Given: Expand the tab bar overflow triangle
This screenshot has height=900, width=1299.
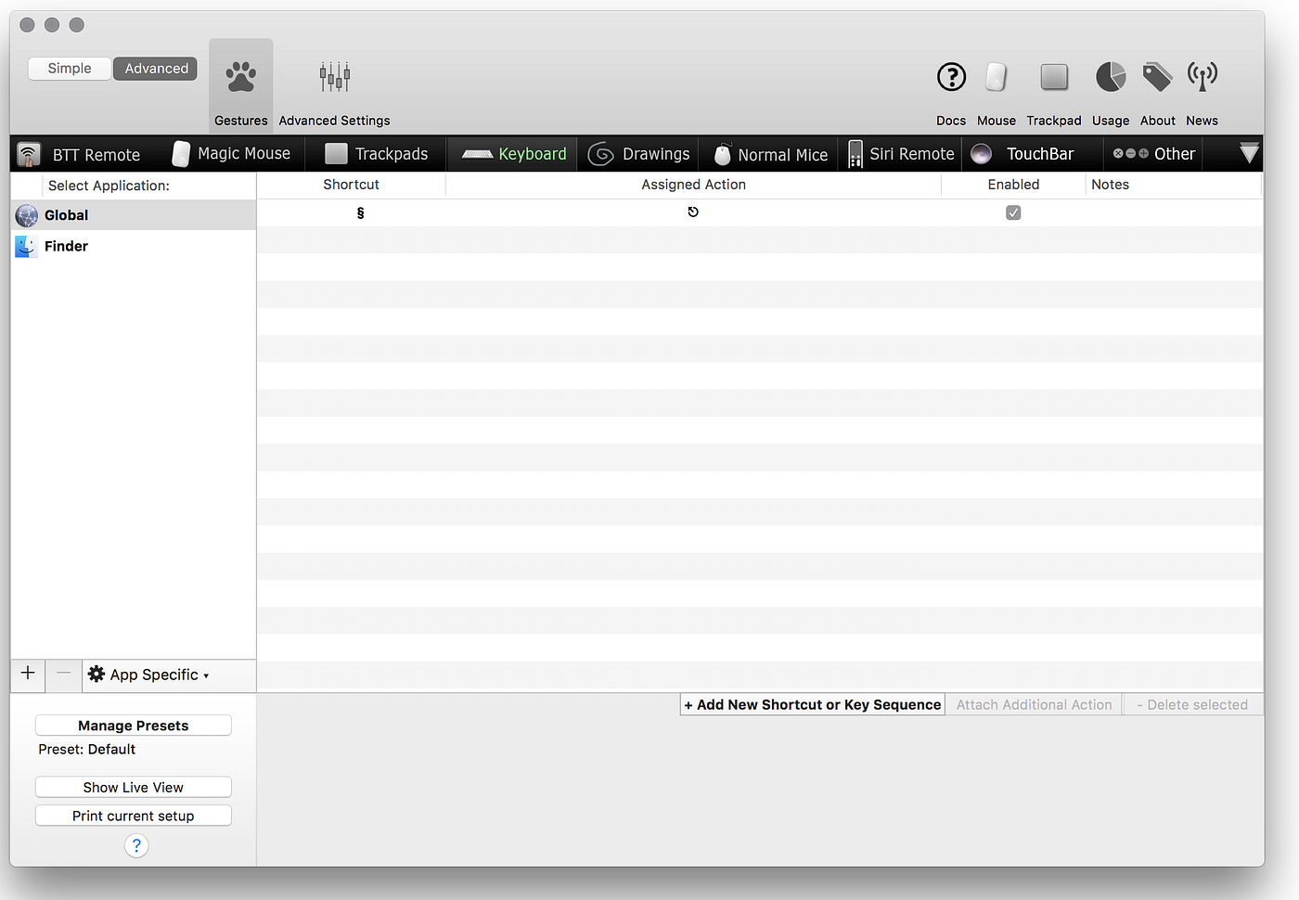Looking at the screenshot, I should pyautogui.click(x=1249, y=153).
